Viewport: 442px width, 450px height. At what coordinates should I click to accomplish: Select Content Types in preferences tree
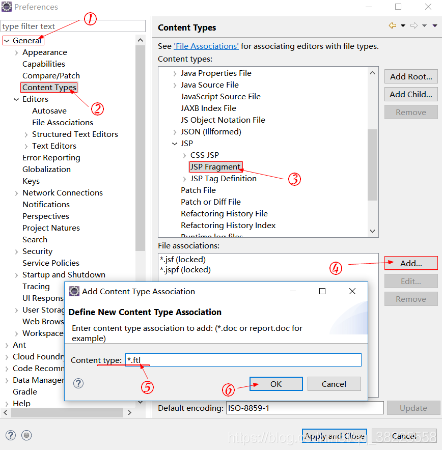tap(49, 87)
